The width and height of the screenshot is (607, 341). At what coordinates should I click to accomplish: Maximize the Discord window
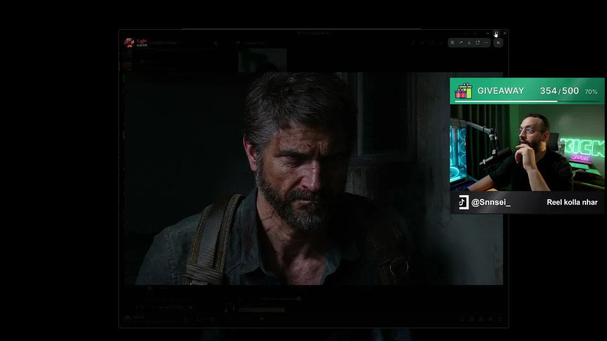pos(496,34)
